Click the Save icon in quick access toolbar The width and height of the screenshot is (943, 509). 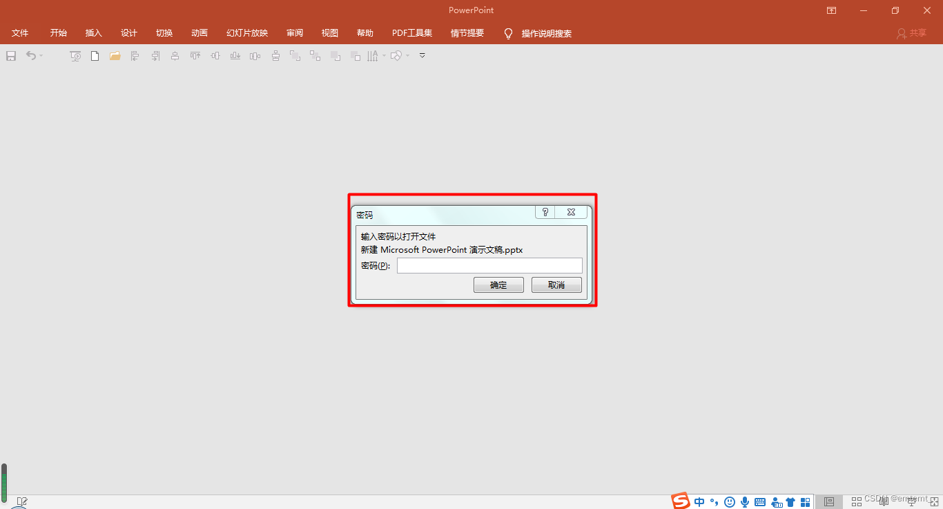[x=11, y=56]
